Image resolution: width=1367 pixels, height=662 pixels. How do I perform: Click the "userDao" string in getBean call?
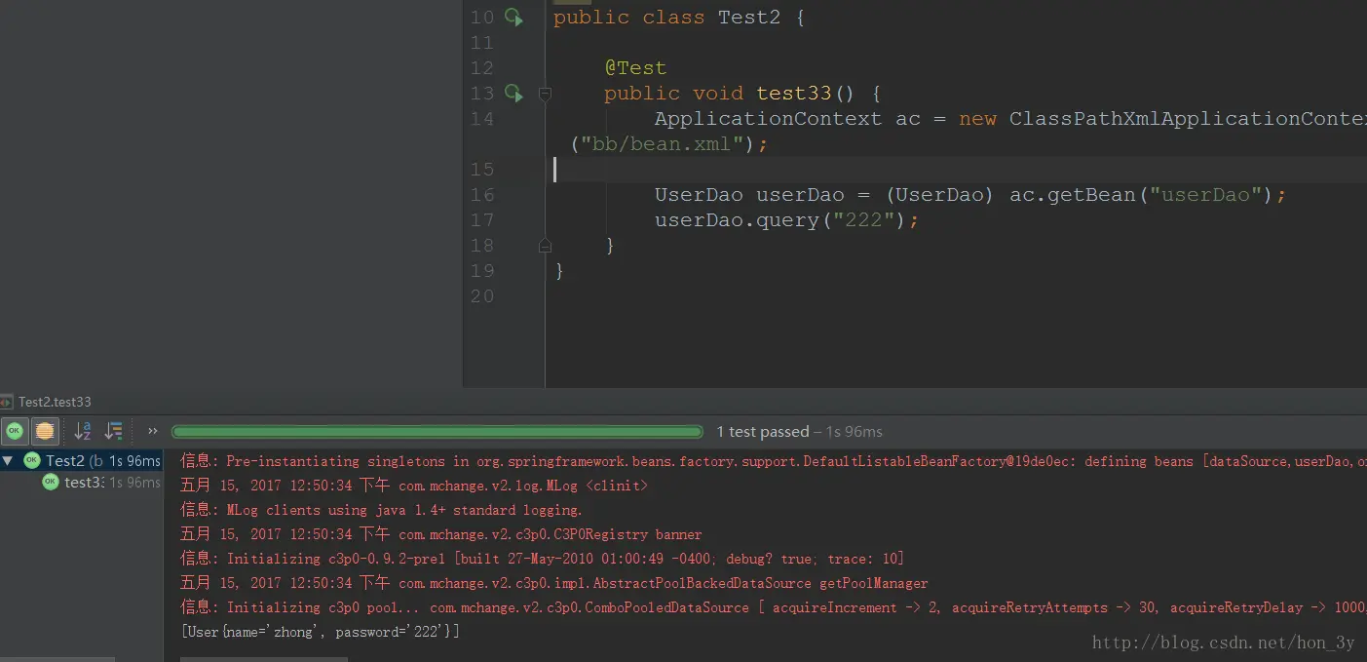click(x=1206, y=195)
